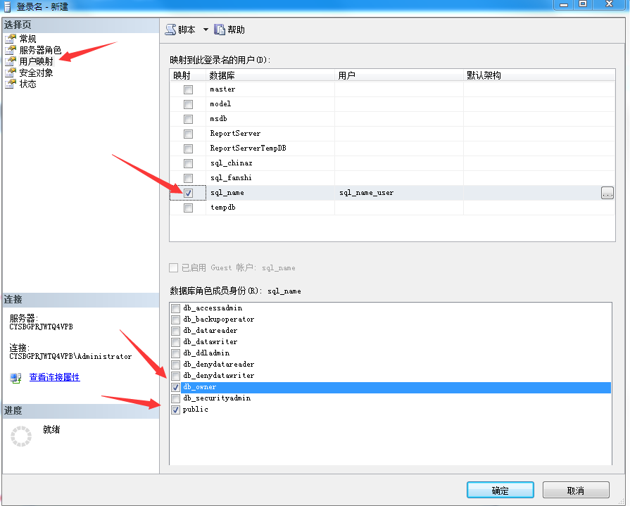Image resolution: width=630 pixels, height=506 pixels.
Task: Click the 默认架构 column header
Action: (x=539, y=75)
